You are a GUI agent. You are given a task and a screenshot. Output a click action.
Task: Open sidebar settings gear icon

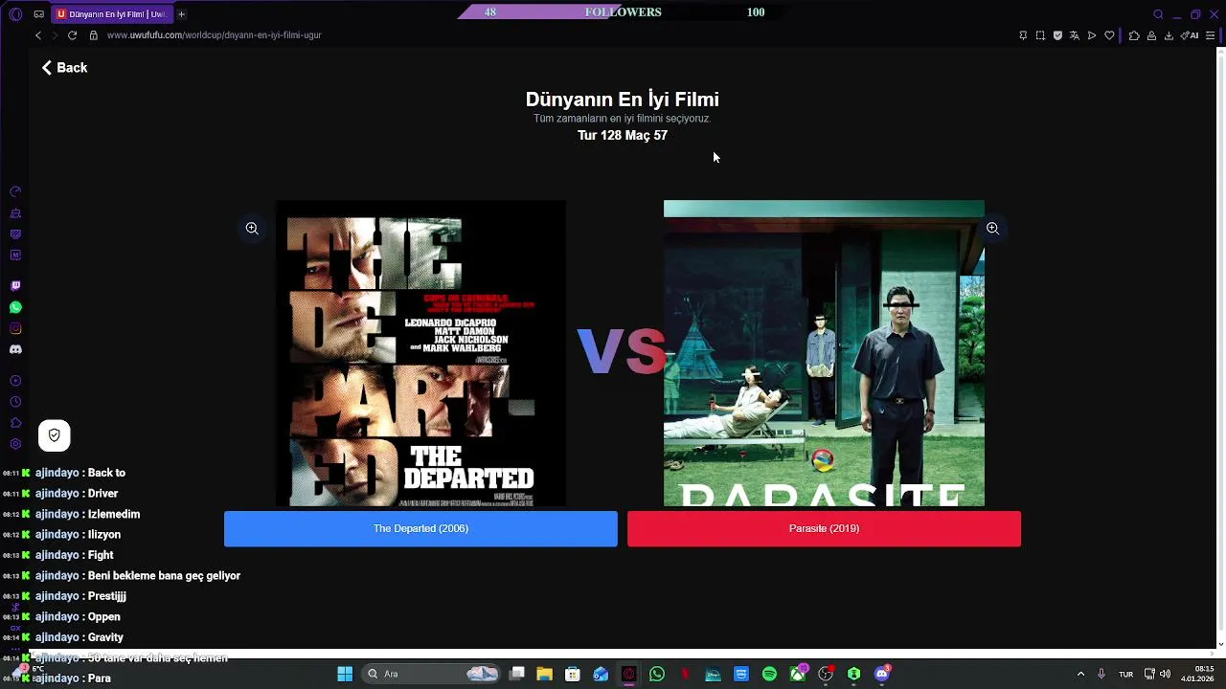(x=15, y=444)
